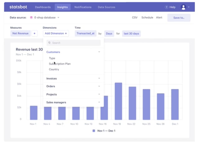Click the E-shop database source icon

pyautogui.click(x=31, y=17)
